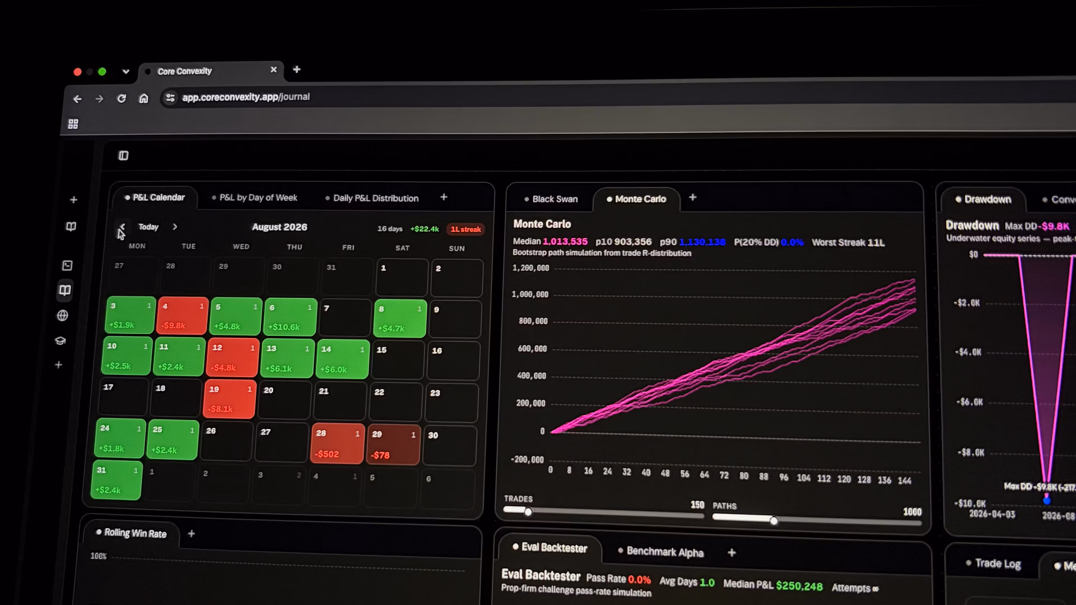The width and height of the screenshot is (1076, 605).
Task: Open the graduation cap learning icon
Action: (60, 341)
